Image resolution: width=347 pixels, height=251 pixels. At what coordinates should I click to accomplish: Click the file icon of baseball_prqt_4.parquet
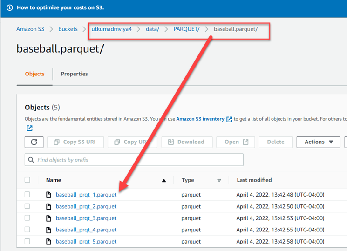48,230
